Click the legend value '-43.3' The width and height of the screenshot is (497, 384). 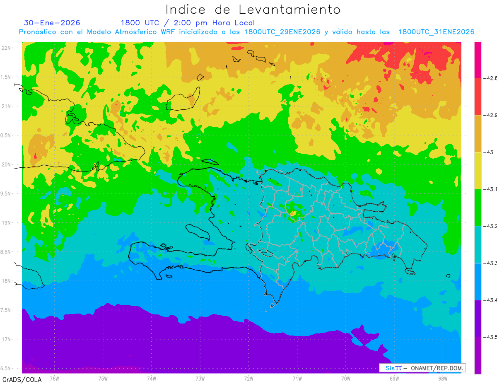pos(491,263)
